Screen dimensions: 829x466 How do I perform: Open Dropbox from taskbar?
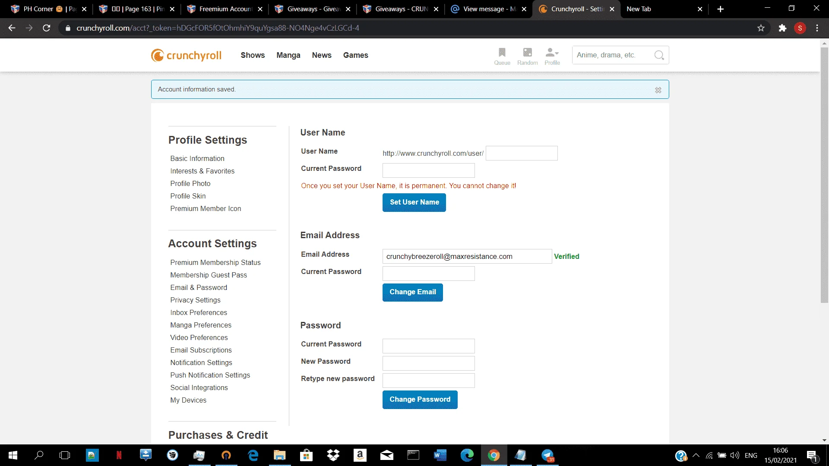(x=333, y=455)
